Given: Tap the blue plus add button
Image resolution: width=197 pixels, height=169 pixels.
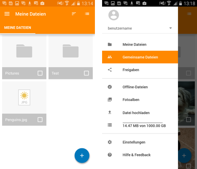Looking at the screenshot, I should 82,155.
